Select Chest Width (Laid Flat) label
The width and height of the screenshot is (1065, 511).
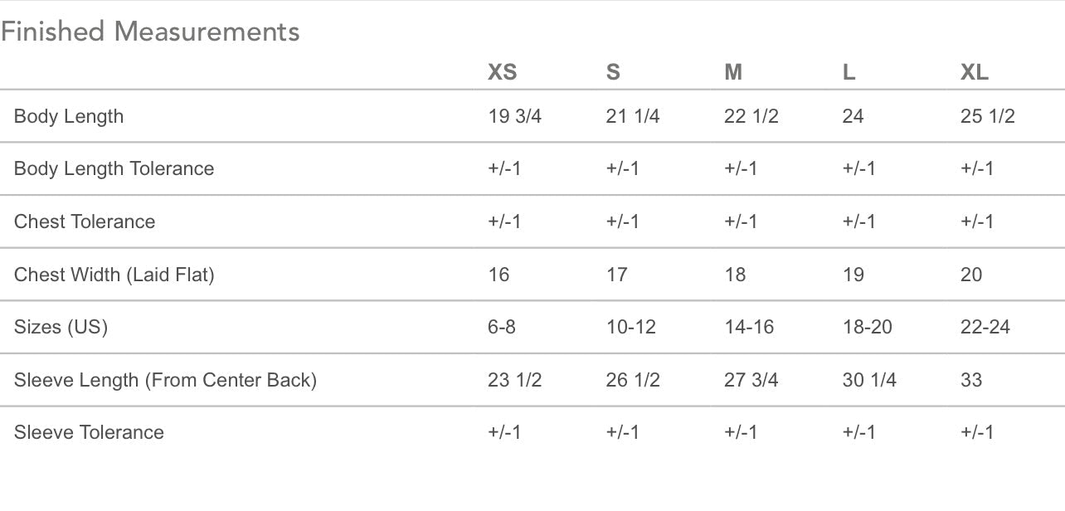pos(114,275)
